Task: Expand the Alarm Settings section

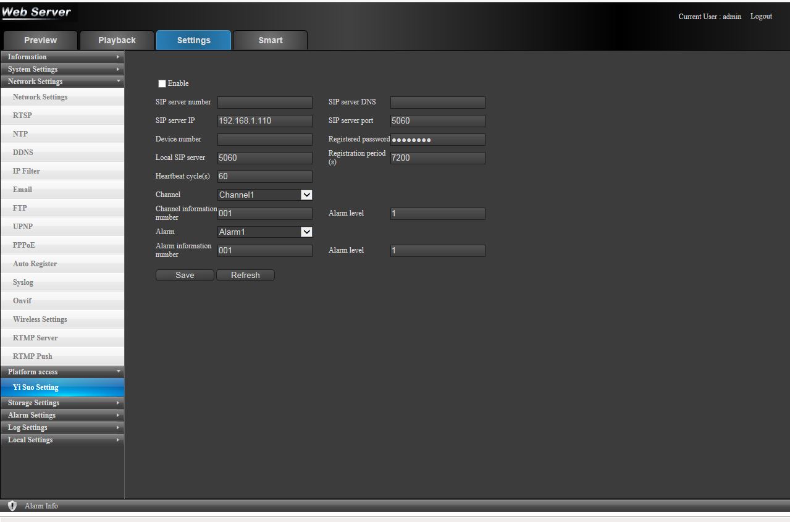Action: point(62,415)
